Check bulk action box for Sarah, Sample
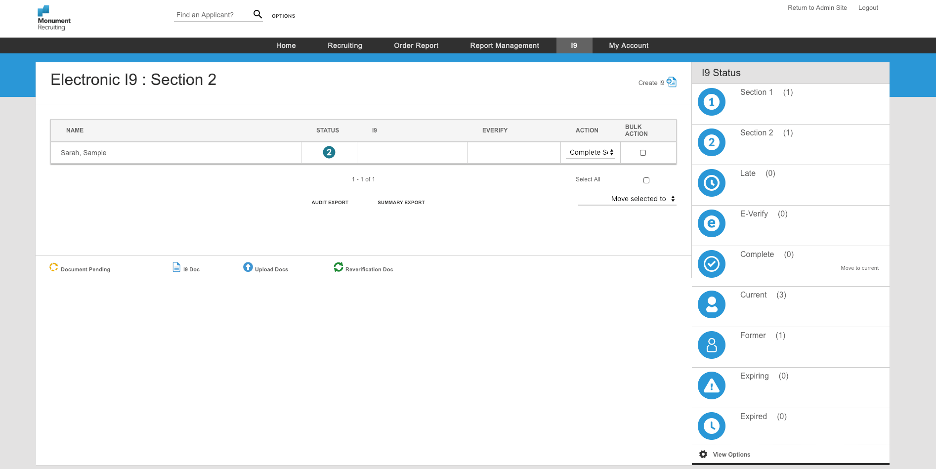This screenshot has height=469, width=936. click(643, 153)
